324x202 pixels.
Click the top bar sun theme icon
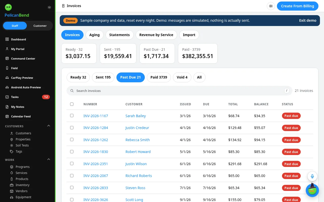pos(271,6)
